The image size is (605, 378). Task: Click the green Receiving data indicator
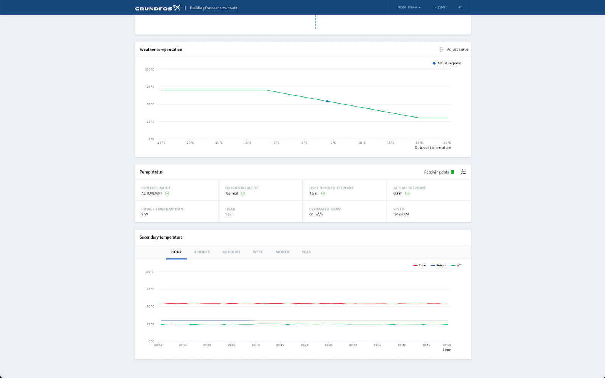coord(452,172)
